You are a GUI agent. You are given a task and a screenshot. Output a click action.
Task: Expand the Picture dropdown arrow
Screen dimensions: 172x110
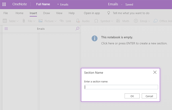tap(55, 21)
